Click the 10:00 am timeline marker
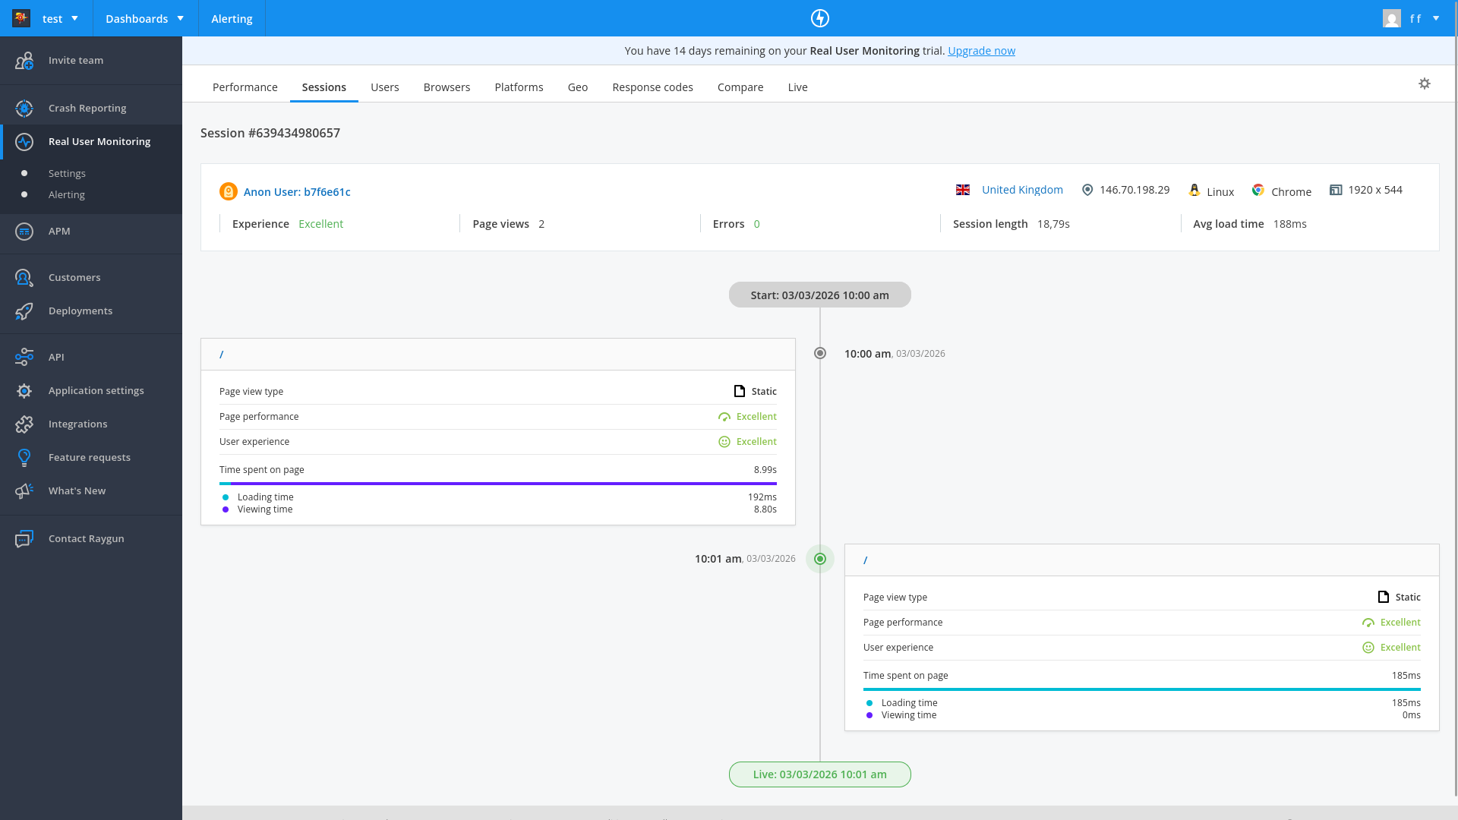The image size is (1458, 820). point(820,353)
